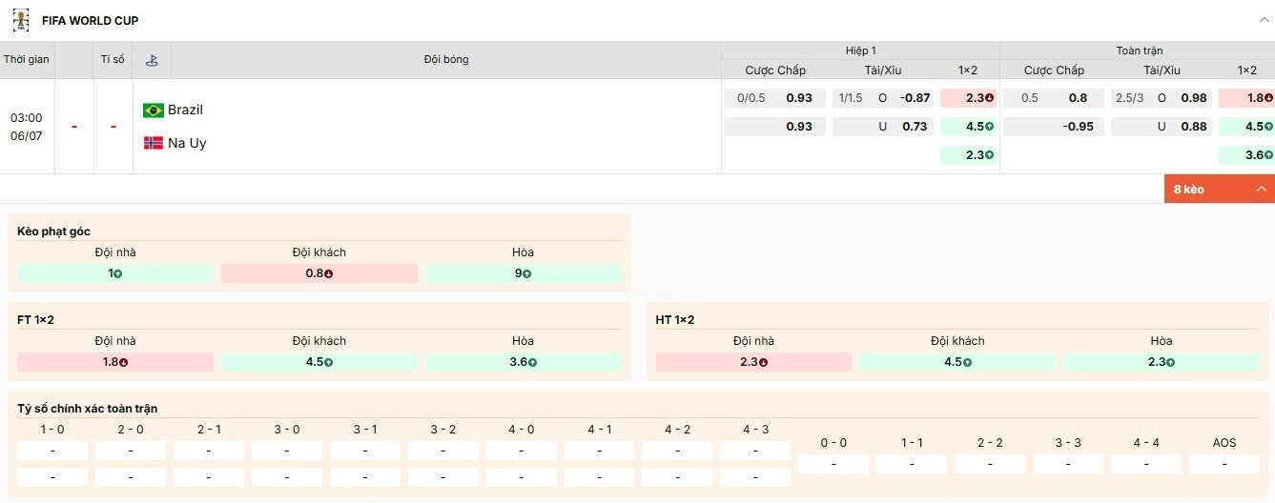Screen dimensions: 1275x503
Task: Select odds cell under 3 - 3 score
Action: 1068,464
